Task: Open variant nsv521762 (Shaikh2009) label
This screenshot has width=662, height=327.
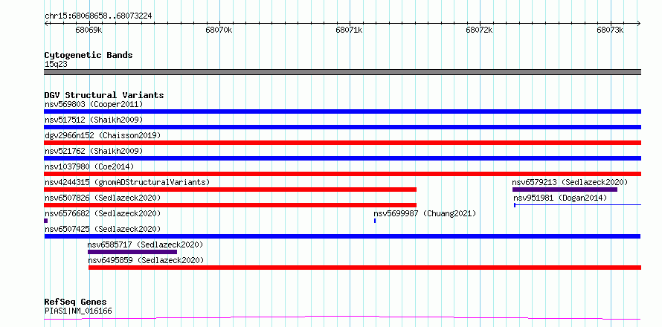Action: (94, 151)
